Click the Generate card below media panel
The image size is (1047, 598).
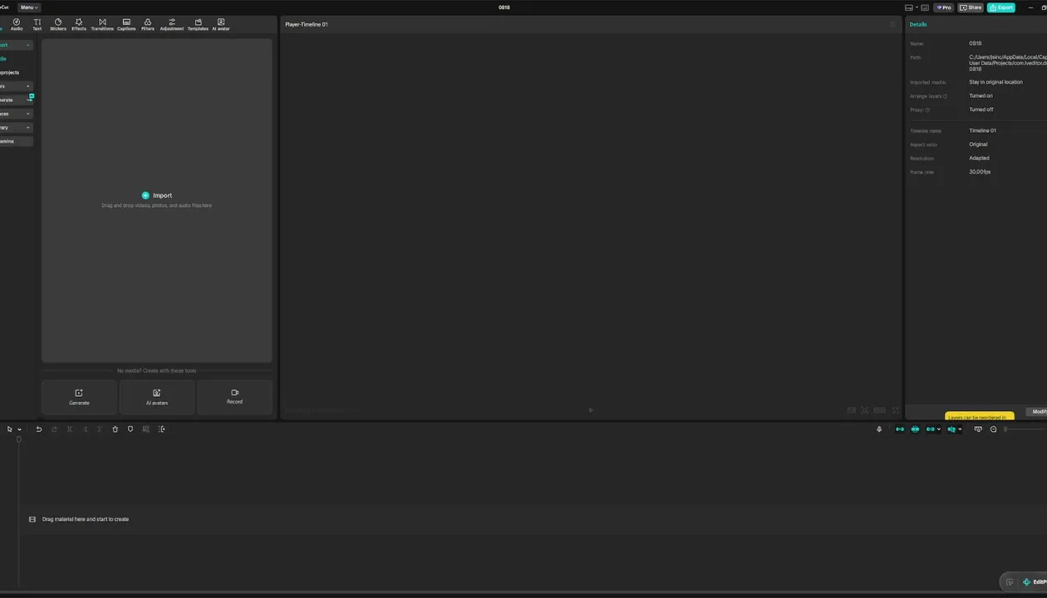79,397
